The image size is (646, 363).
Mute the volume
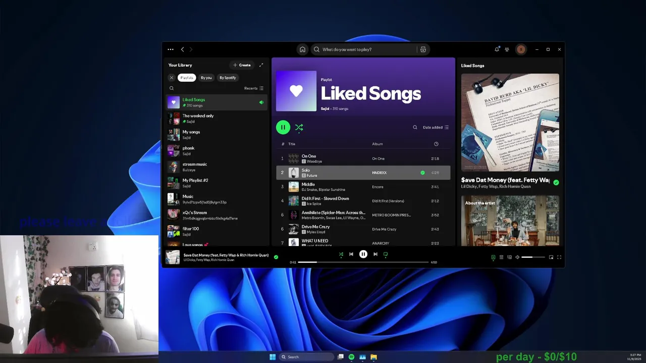pos(517,257)
